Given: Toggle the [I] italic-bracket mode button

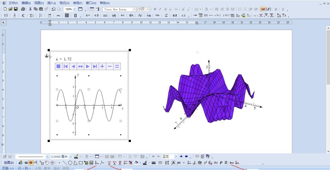Looking at the screenshot, I should click(268, 9).
